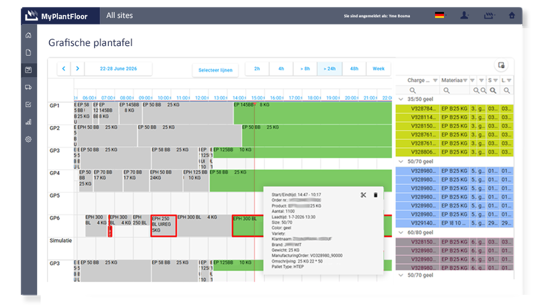Delete the order with the trash icon
Viewport: 542px width, 305px height.
(375, 195)
